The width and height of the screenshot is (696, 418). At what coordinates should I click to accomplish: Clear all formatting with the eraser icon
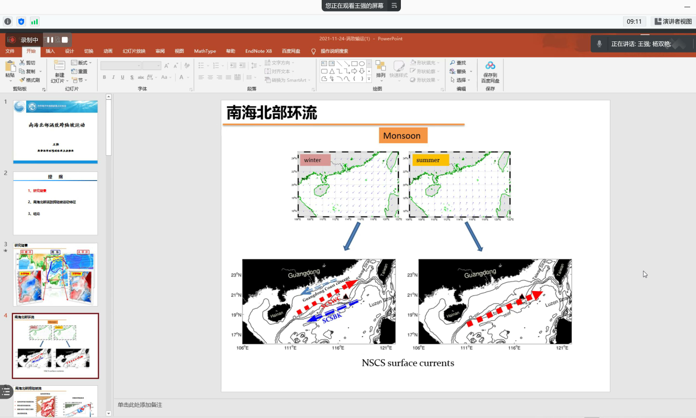187,66
